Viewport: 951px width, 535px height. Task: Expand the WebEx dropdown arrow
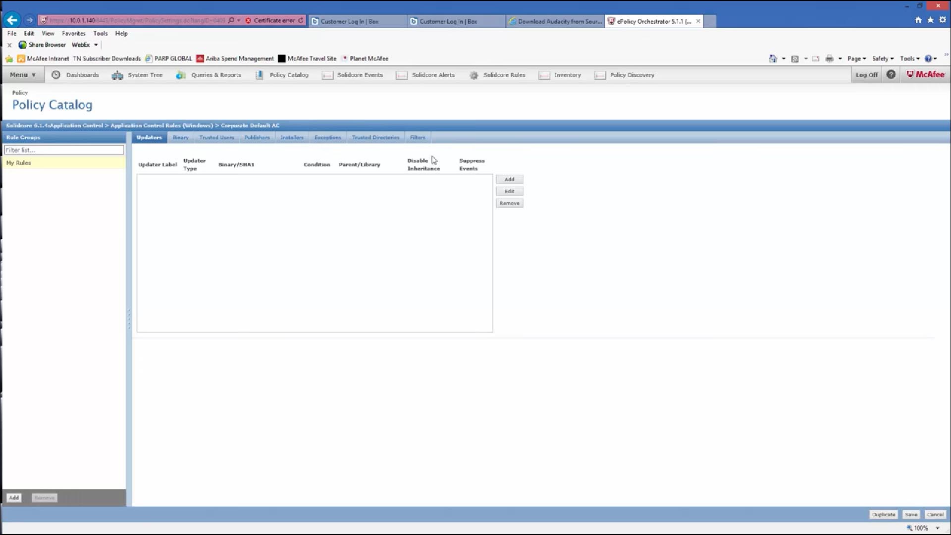96,45
